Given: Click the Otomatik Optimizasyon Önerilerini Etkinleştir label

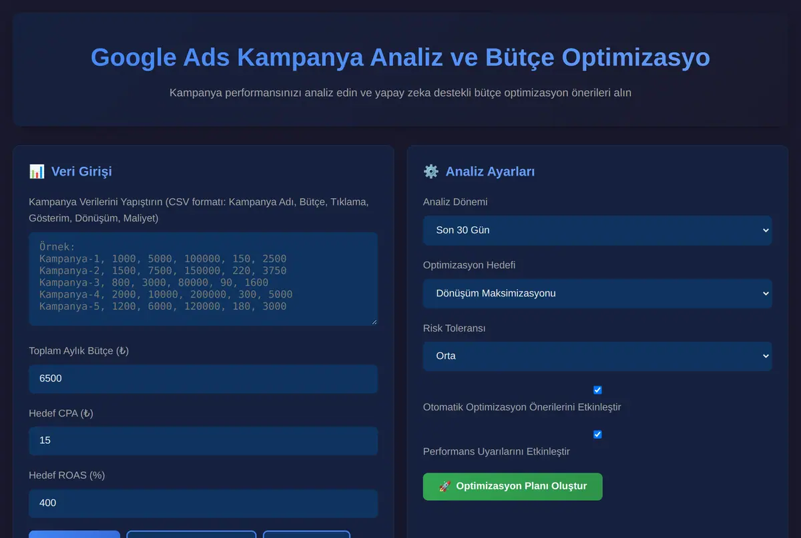Looking at the screenshot, I should click(x=522, y=407).
